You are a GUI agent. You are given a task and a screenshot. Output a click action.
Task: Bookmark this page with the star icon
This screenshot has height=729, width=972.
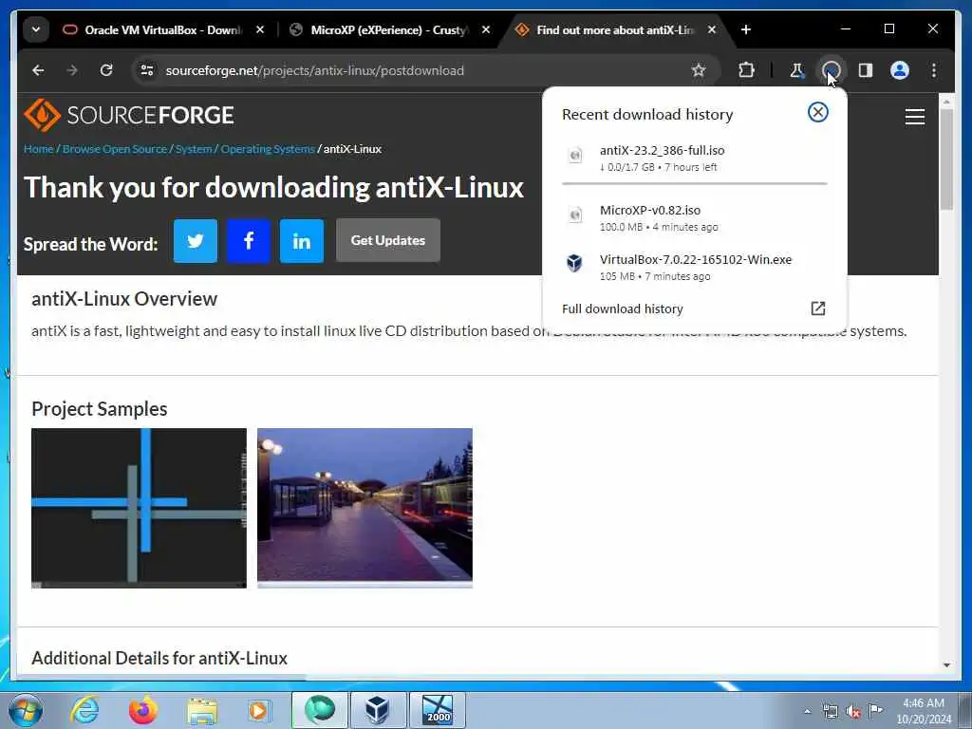coord(699,70)
